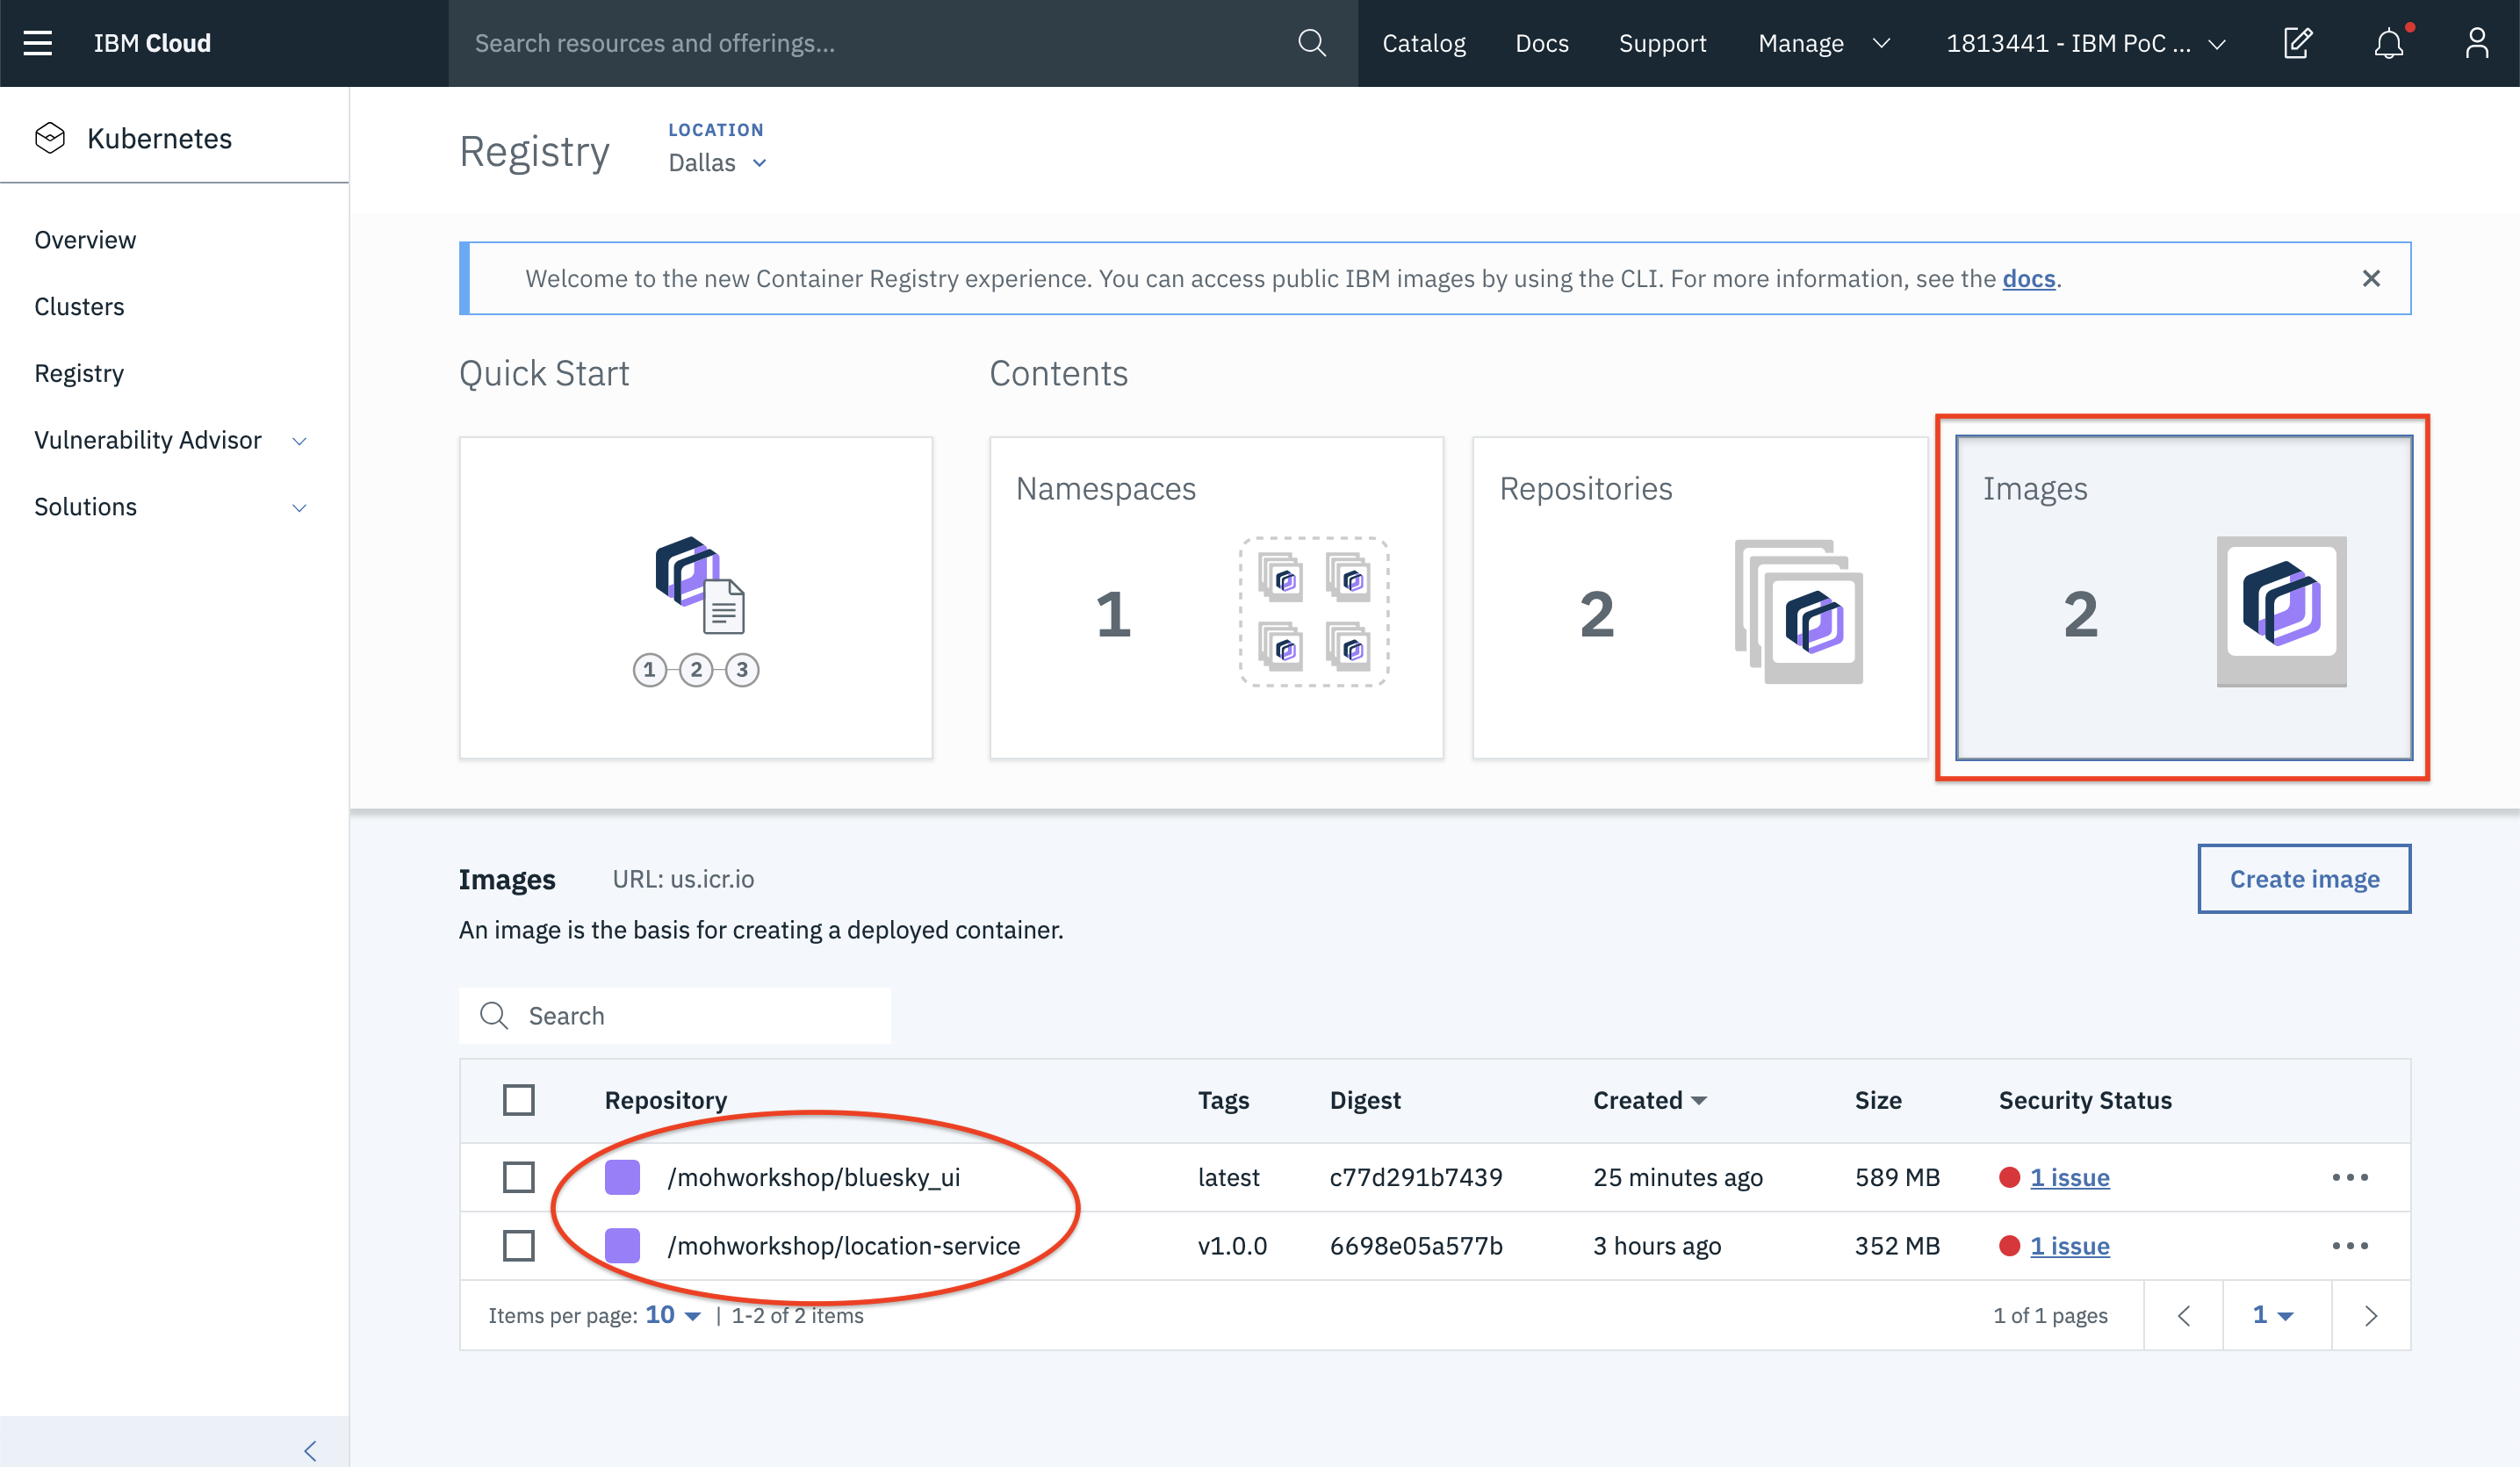Click the Security Status column header

2085,1100
